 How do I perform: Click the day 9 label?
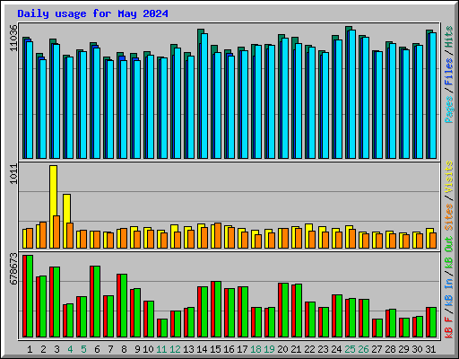(x=137, y=349)
